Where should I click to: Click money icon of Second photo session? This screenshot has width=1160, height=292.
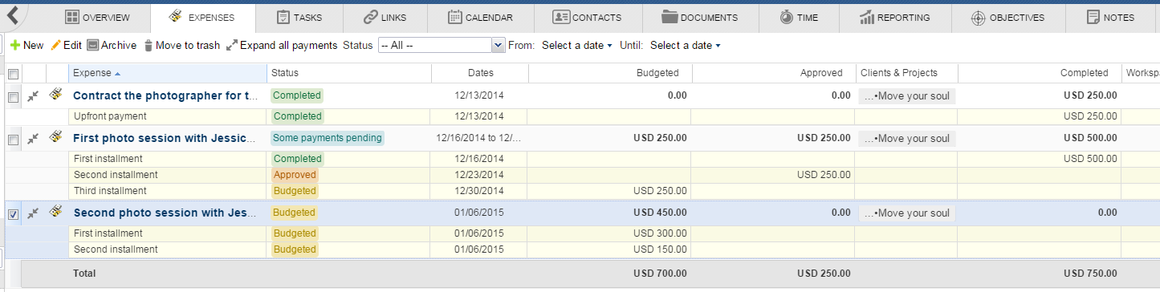56,211
